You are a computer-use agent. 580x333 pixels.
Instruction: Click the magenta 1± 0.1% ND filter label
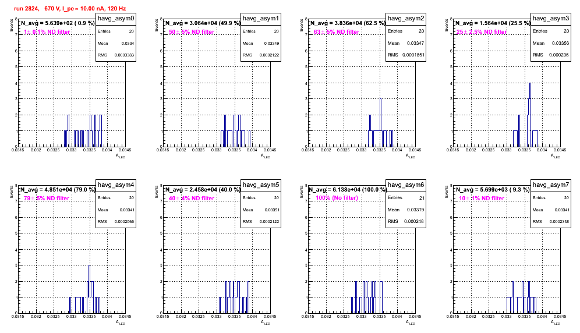pyautogui.click(x=47, y=32)
